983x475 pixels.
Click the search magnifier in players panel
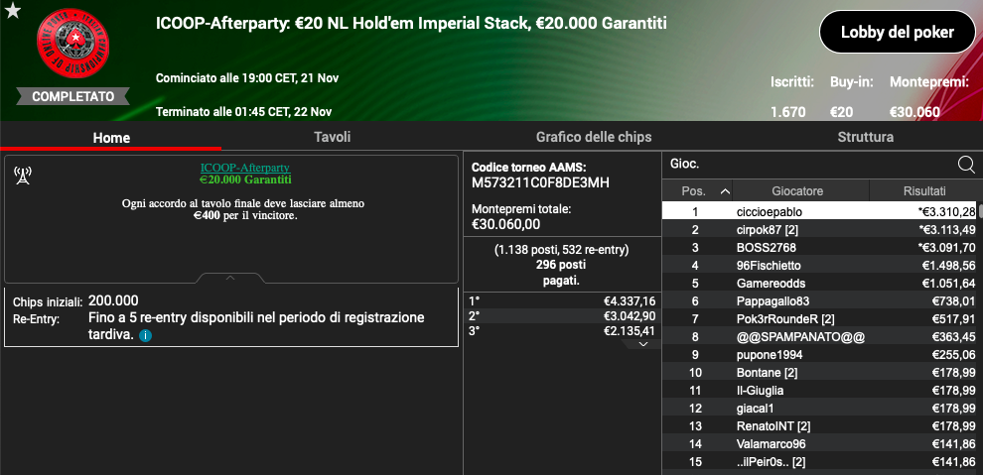966,165
